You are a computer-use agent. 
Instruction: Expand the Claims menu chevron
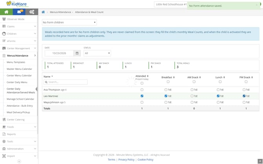coord(35,26)
